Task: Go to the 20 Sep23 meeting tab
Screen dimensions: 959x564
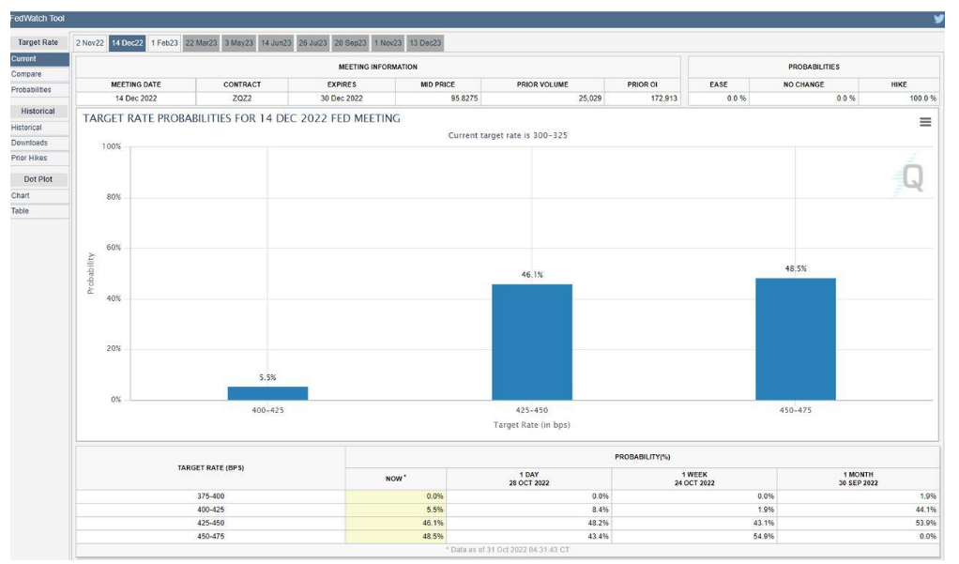Action: click(350, 43)
